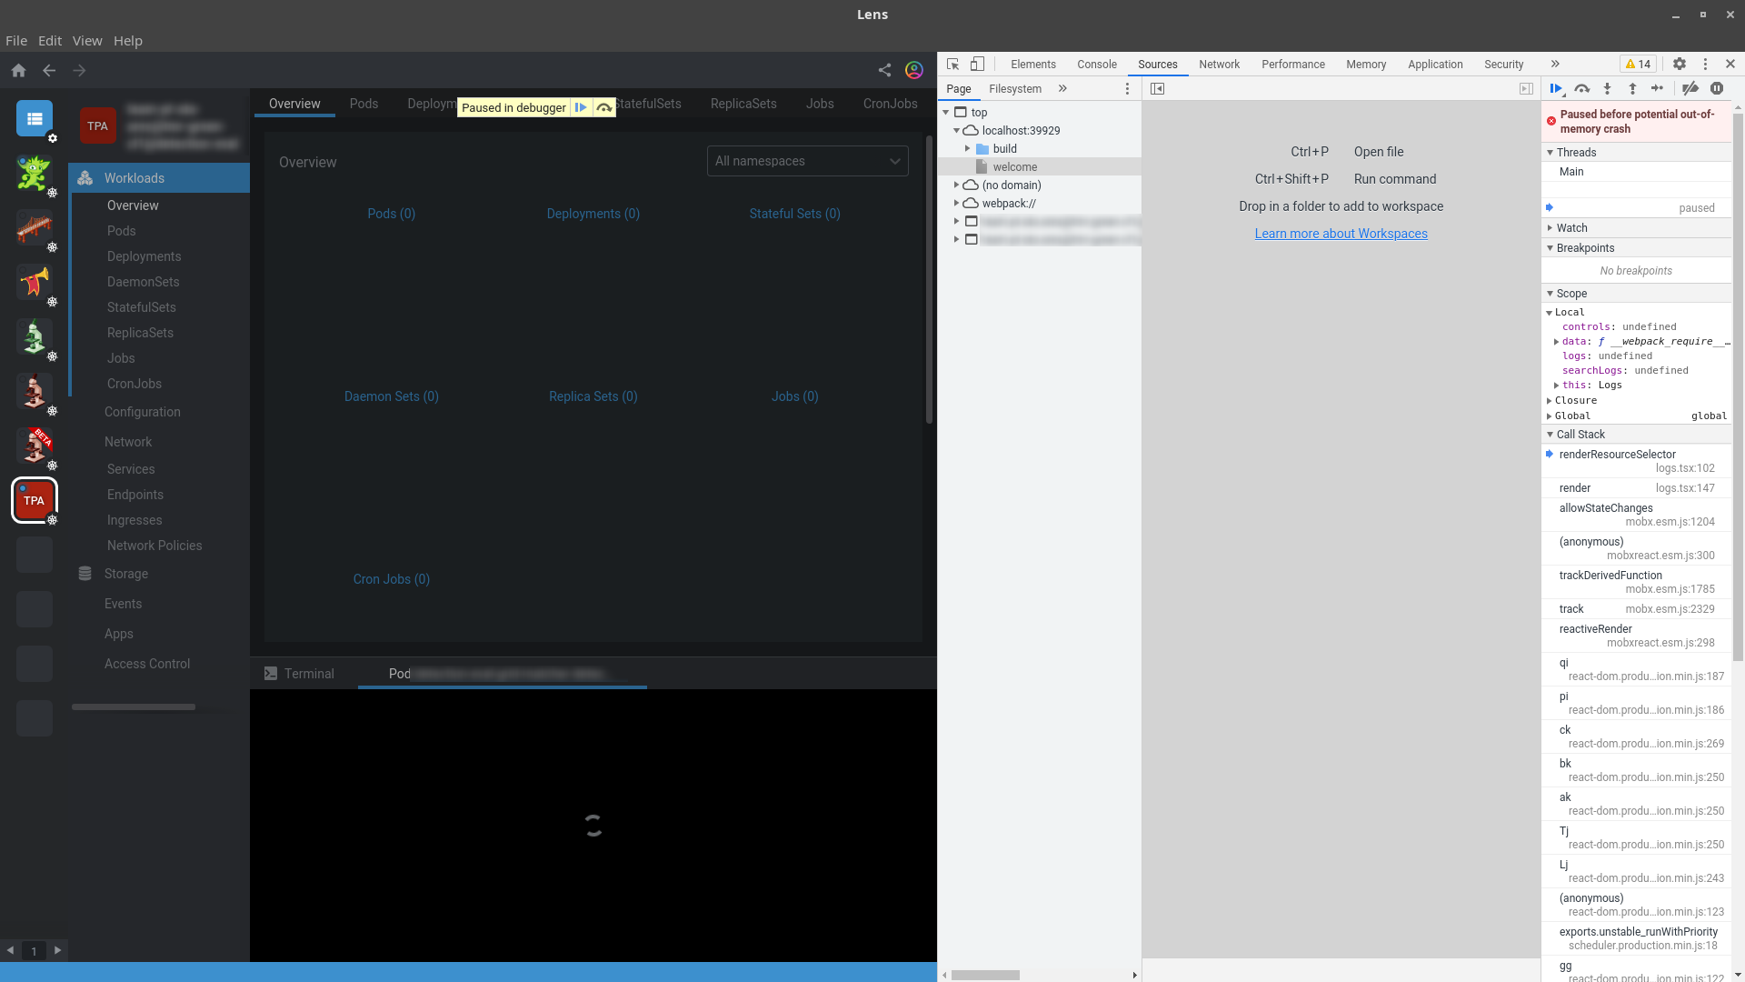
Task: Switch to the Filesystem tab
Action: pos(1015,88)
